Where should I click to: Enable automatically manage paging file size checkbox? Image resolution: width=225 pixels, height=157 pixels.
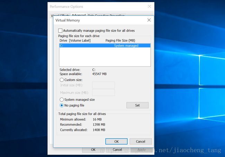tap(60, 31)
